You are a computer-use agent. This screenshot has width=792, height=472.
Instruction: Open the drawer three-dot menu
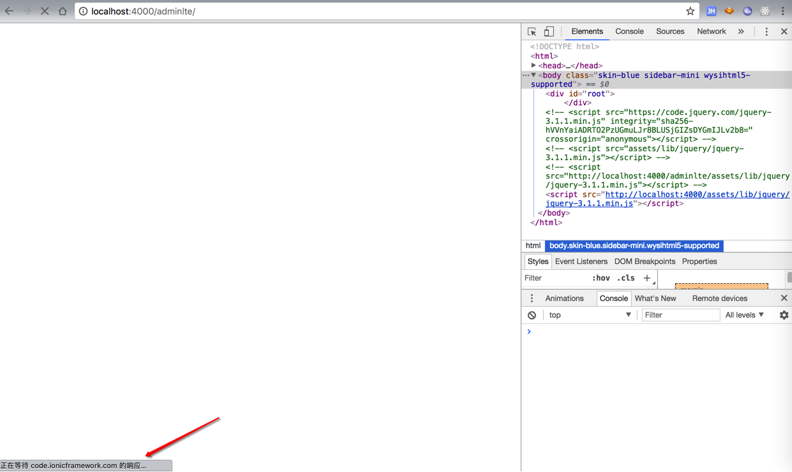pos(532,299)
